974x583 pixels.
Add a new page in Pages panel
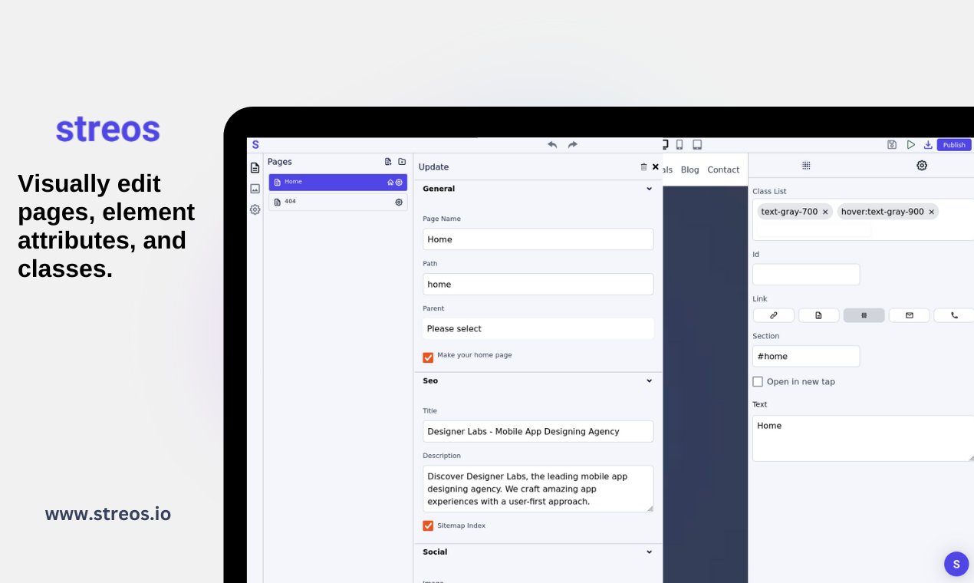coord(388,162)
